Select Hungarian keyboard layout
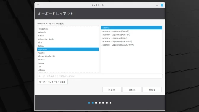 (68, 29)
